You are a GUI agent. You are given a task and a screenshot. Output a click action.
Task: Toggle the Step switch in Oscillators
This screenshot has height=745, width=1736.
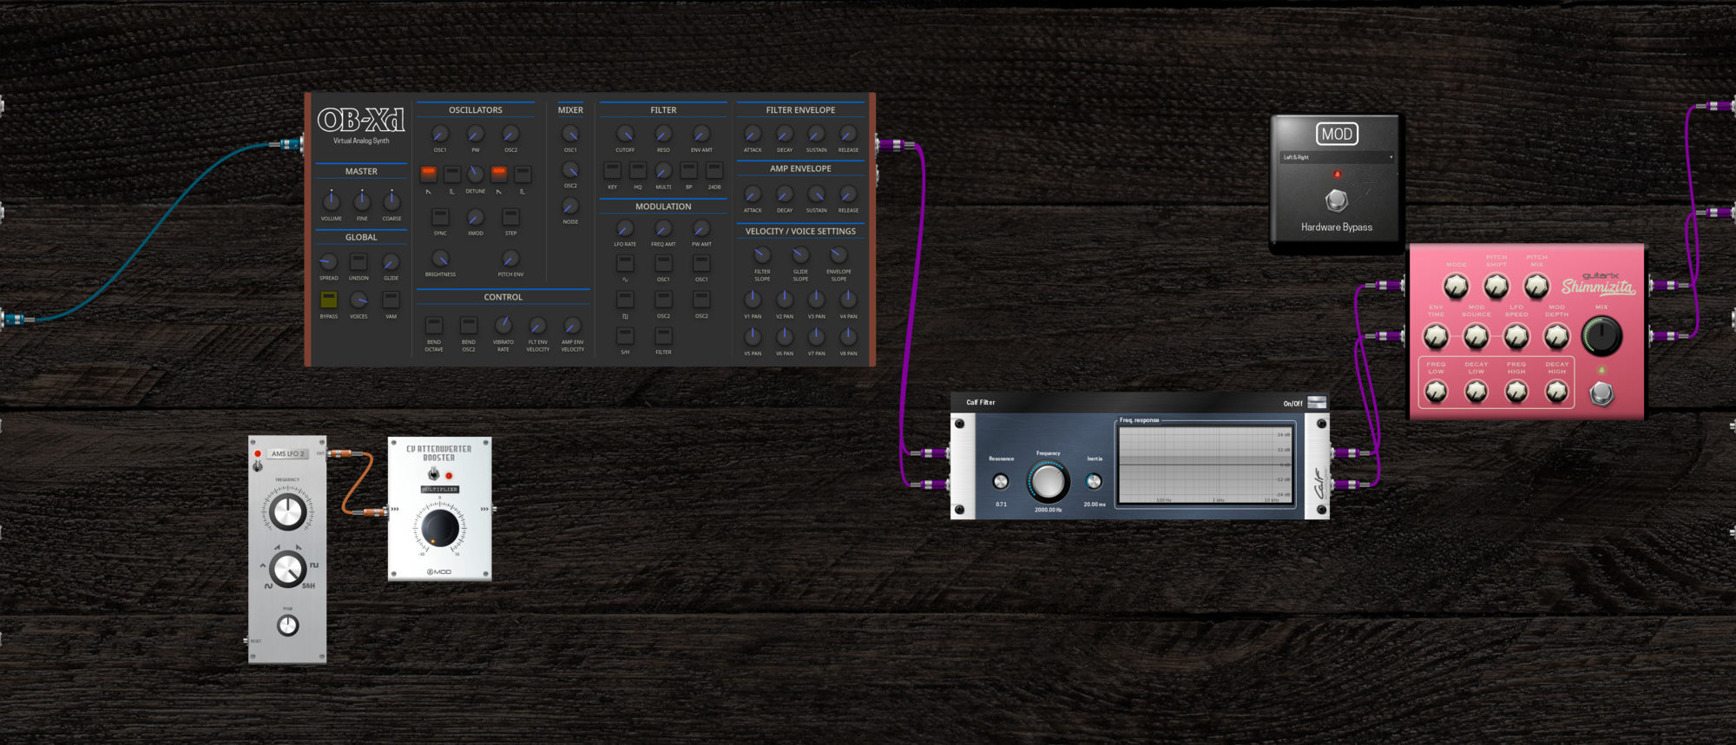510,216
